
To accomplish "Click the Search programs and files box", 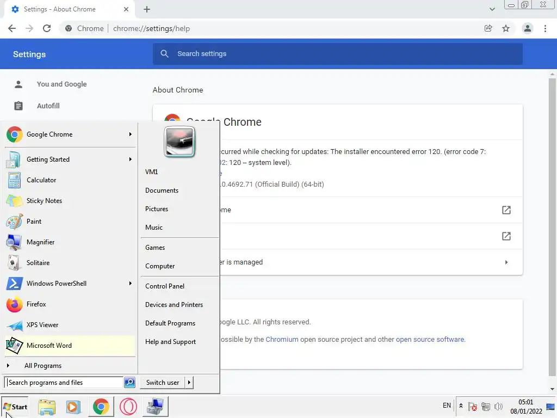I will tap(64, 383).
